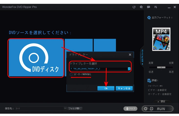Open the title bar menu list icon
The width and height of the screenshot is (179, 116).
[156, 7]
